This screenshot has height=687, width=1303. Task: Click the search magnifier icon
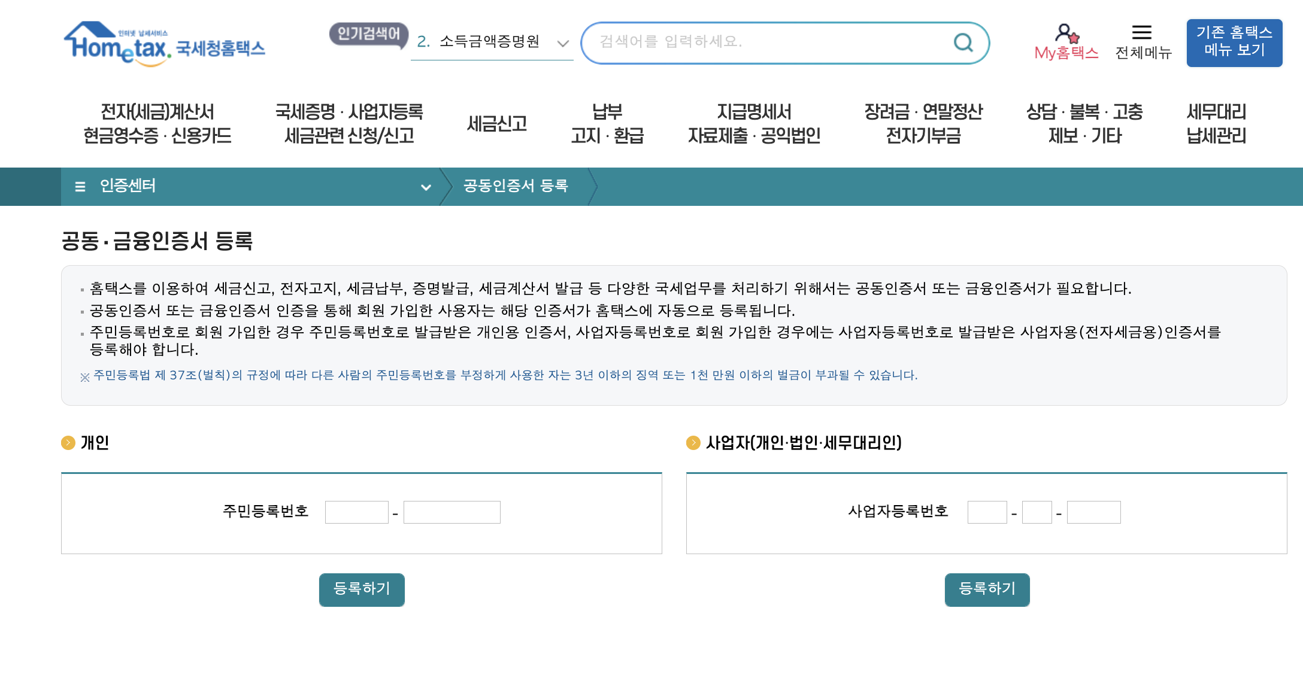(963, 42)
